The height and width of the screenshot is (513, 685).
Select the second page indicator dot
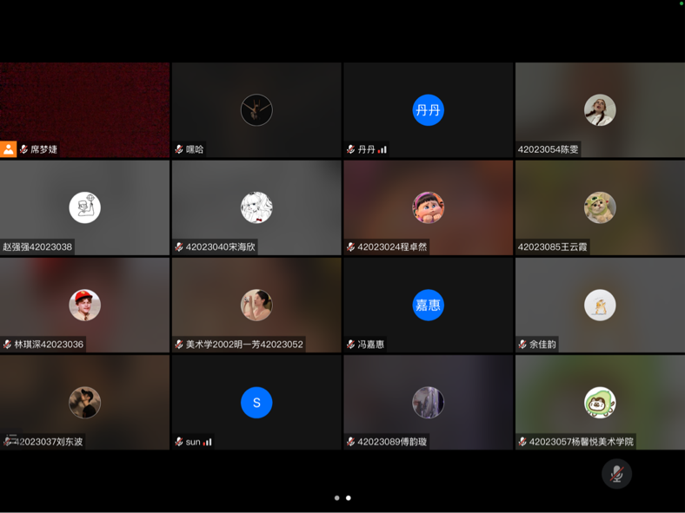(x=349, y=497)
